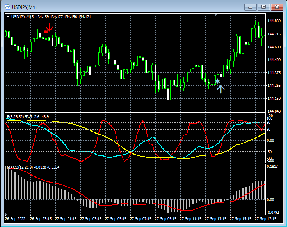Image resolution: width=288 pixels, height=227 pixels.
Task: Click the blue star marker on chart
Action: (217, 81)
